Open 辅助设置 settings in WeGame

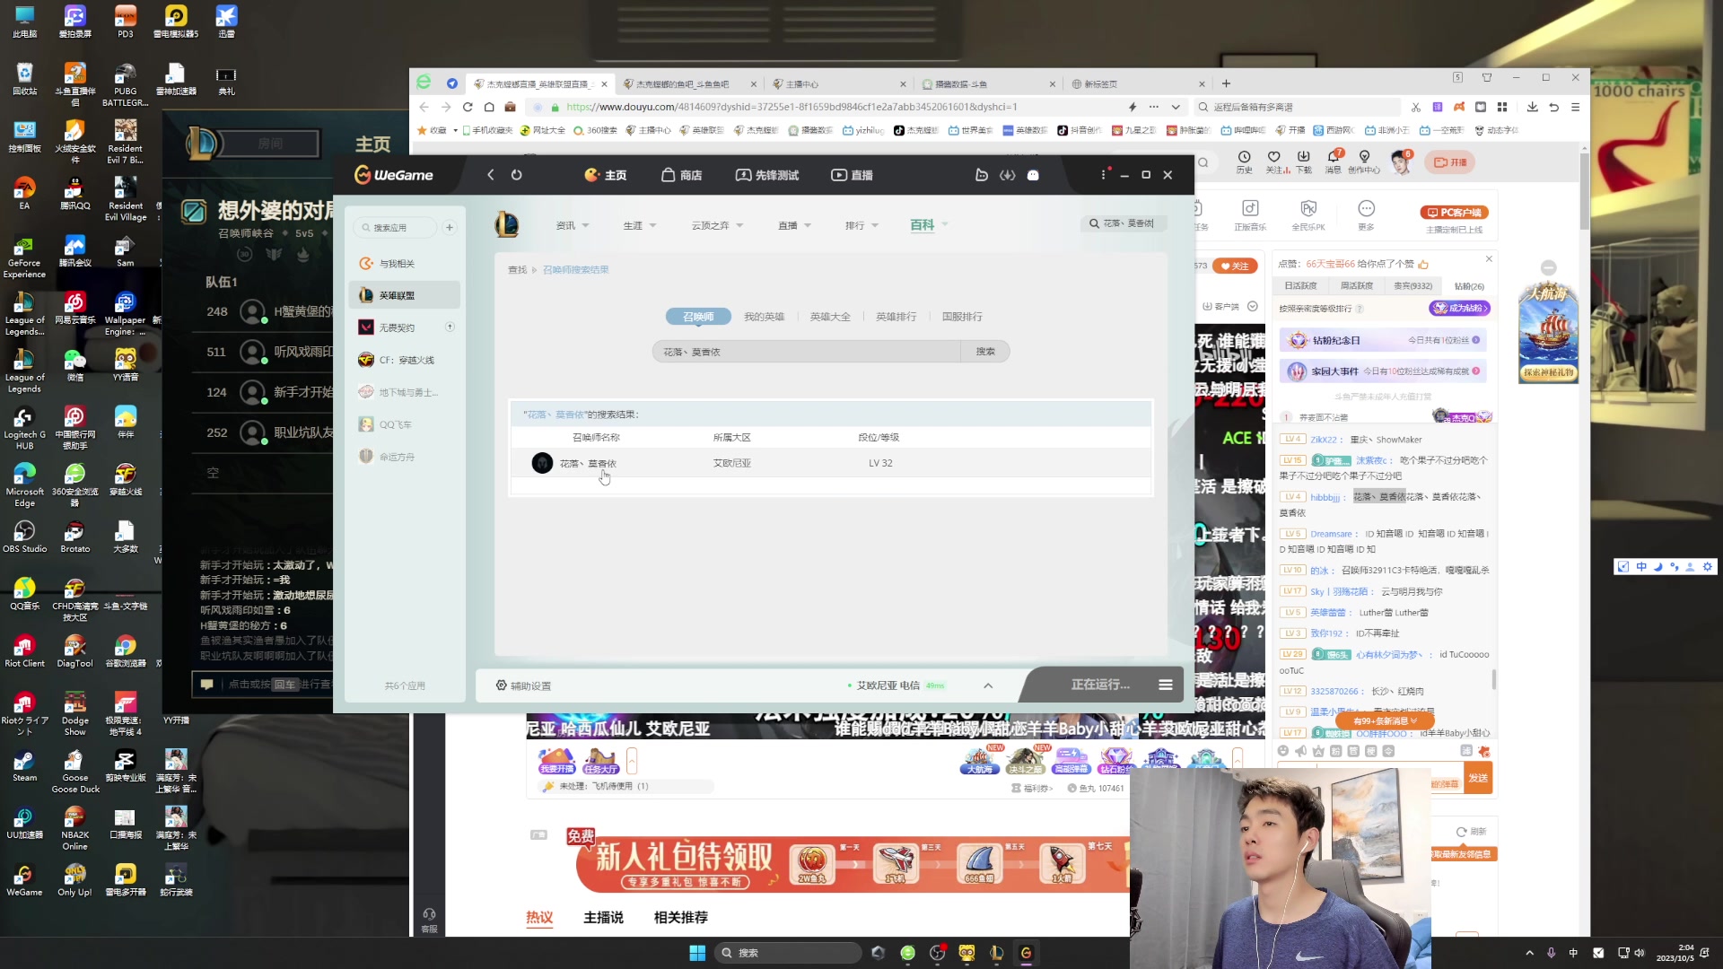point(524,685)
